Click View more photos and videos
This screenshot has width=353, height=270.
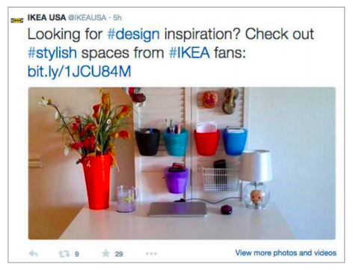(286, 253)
